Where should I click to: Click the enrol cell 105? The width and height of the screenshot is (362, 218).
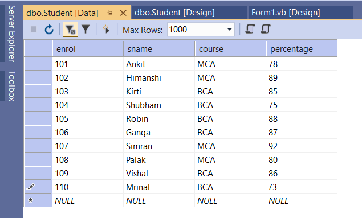(x=88, y=119)
